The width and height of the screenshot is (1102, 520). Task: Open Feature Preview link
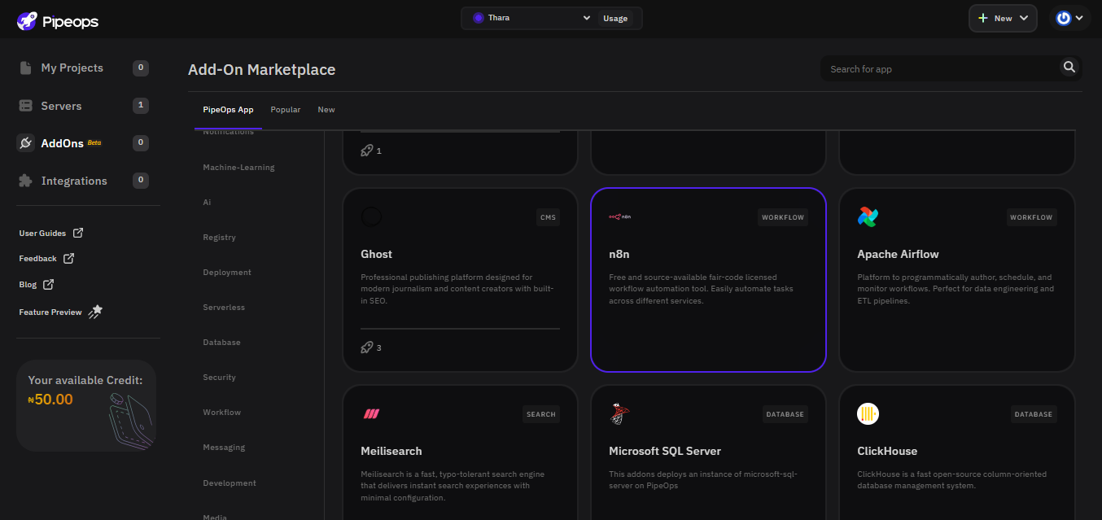pos(50,312)
